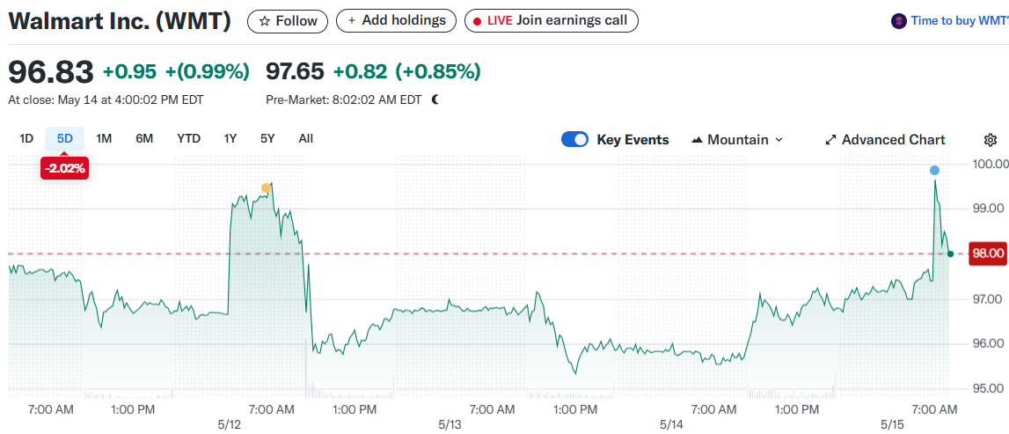This screenshot has height=434, width=1009.
Task: Click the pre-market price 97.65
Action: (296, 71)
